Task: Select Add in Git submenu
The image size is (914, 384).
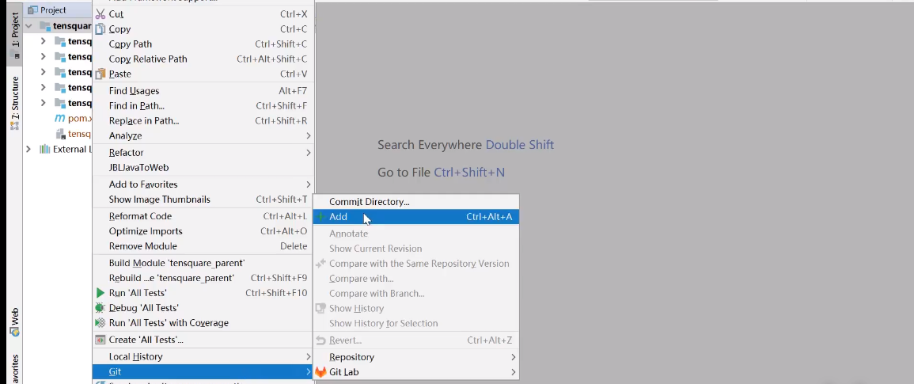Action: click(x=415, y=216)
